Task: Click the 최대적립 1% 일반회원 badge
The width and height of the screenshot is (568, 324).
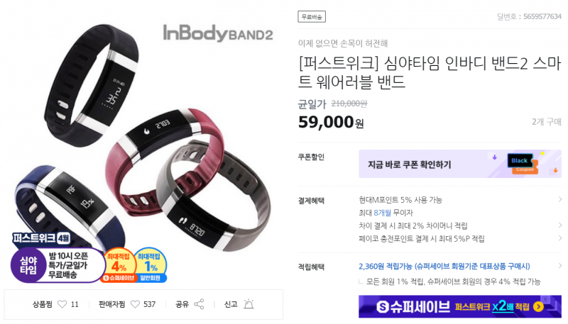Action: pos(151,267)
